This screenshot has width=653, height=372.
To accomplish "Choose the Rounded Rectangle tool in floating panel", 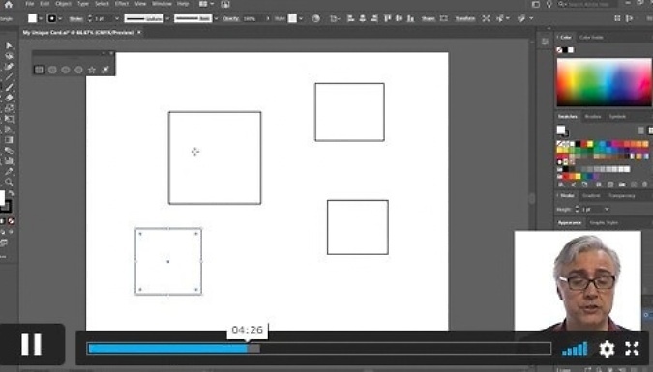I will click(x=52, y=70).
